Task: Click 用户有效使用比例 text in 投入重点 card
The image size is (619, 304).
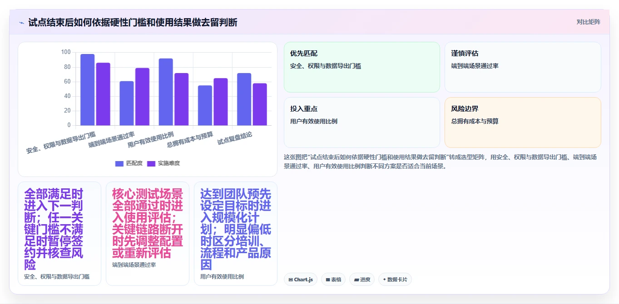Action: click(x=314, y=121)
